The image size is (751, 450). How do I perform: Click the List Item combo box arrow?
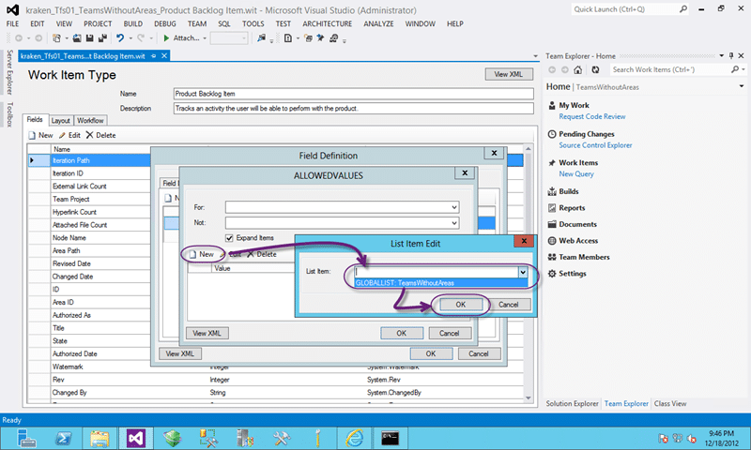click(x=523, y=272)
